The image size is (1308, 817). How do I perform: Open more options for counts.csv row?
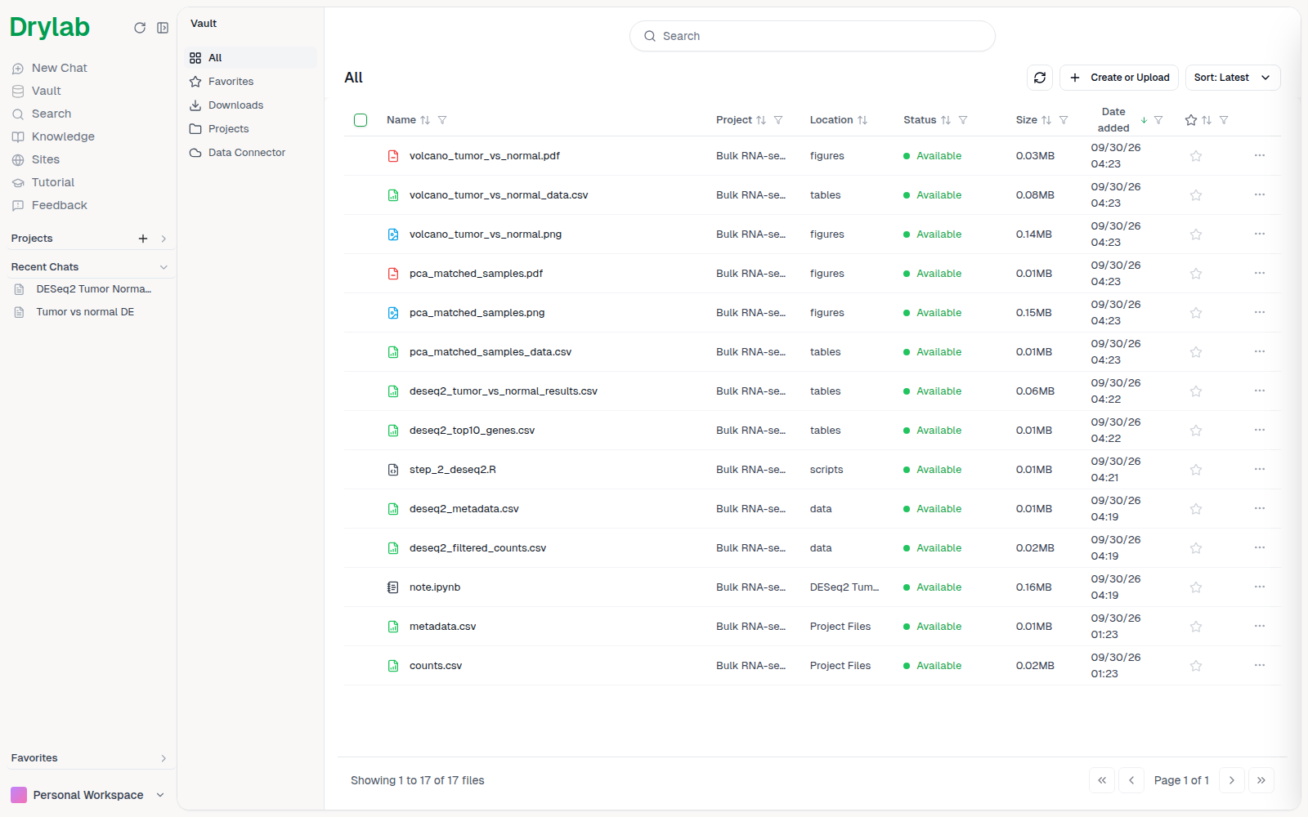pos(1260,666)
